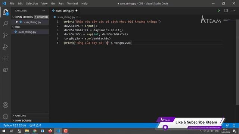Open the File menu
This screenshot has height=134, width=239.
(12, 3)
